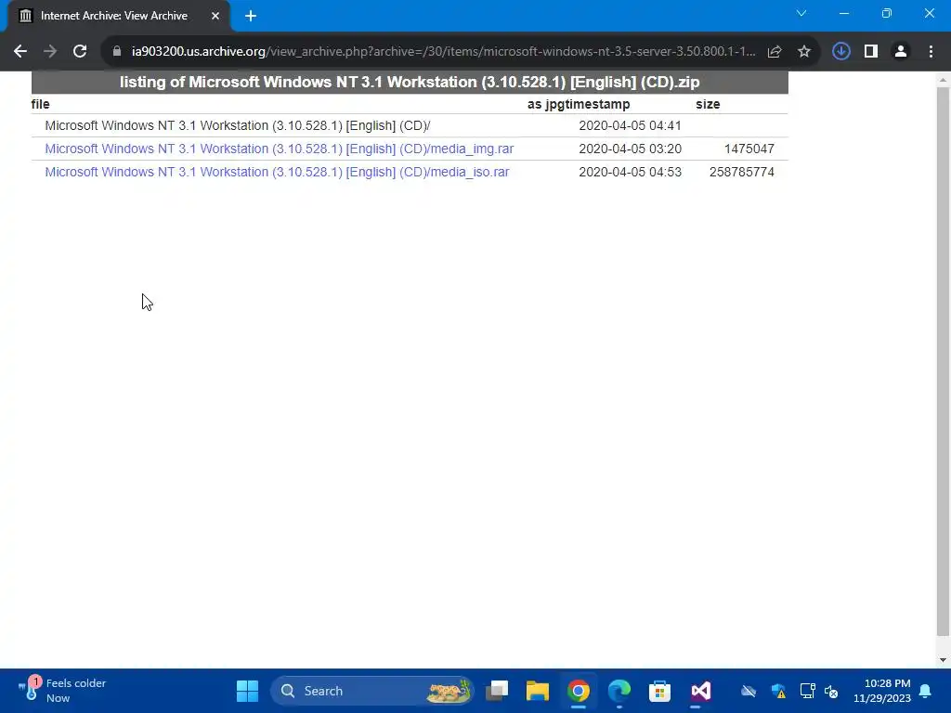Select the timestamp 2020-04-05 04:41

tap(631, 125)
